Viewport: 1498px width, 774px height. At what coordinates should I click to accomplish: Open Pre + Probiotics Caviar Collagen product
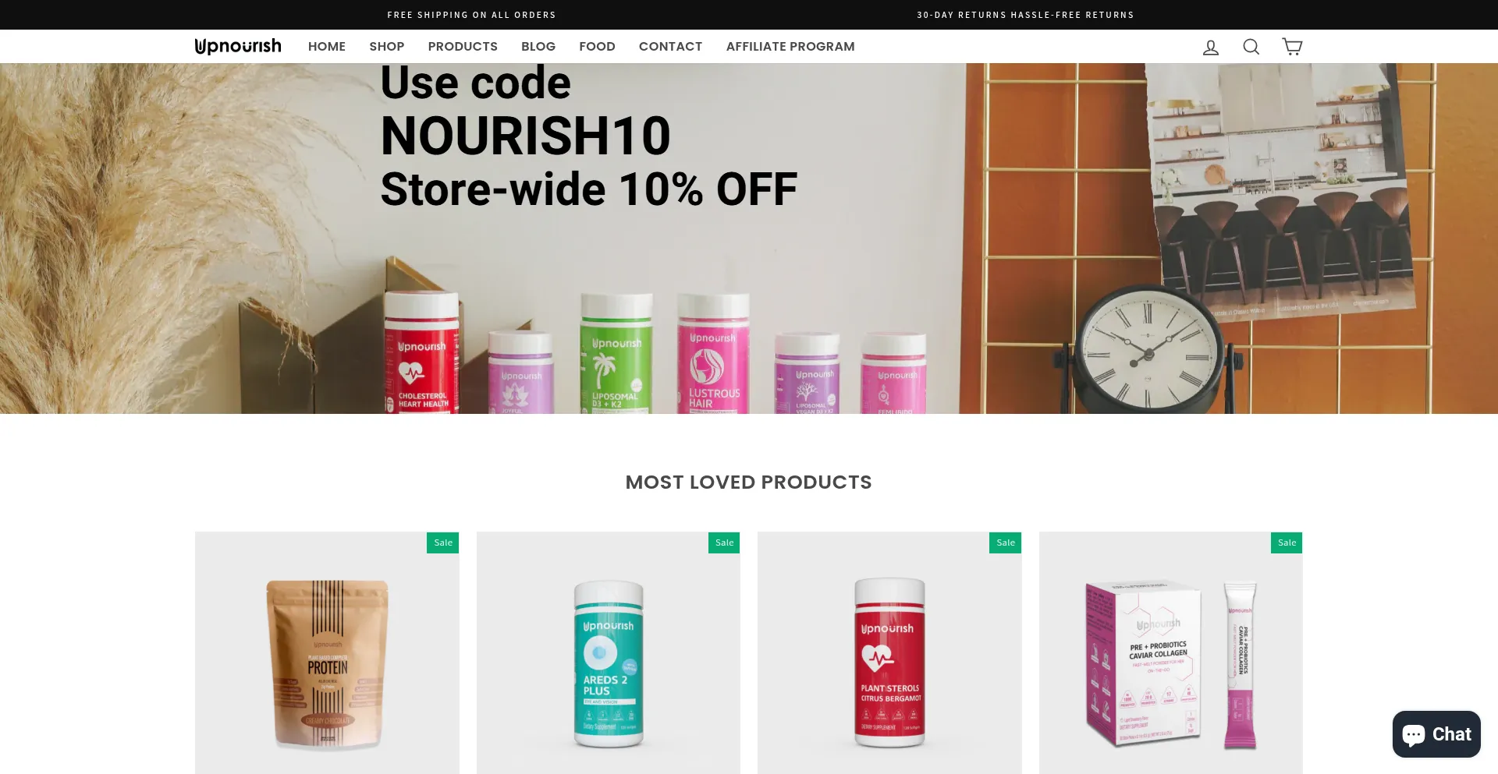point(1170,653)
